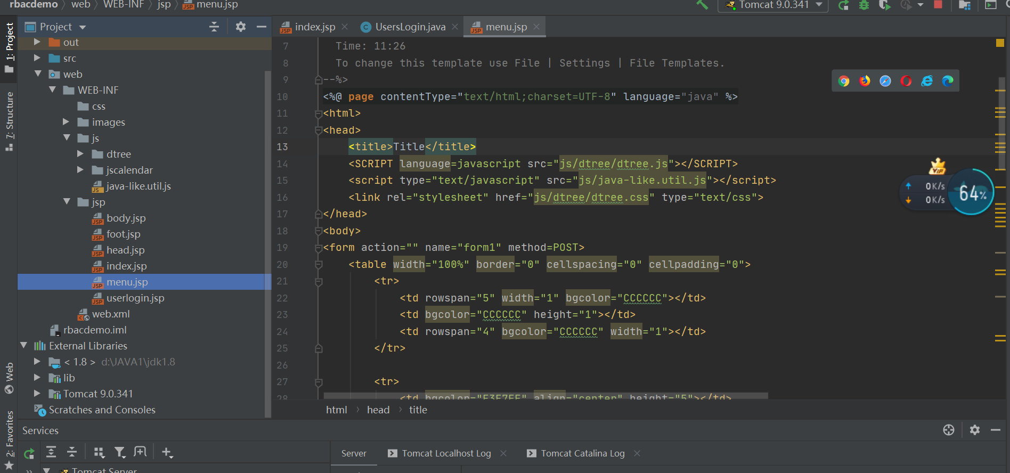
Task: Toggle code fold at line 20 table tag
Action: coord(319,264)
